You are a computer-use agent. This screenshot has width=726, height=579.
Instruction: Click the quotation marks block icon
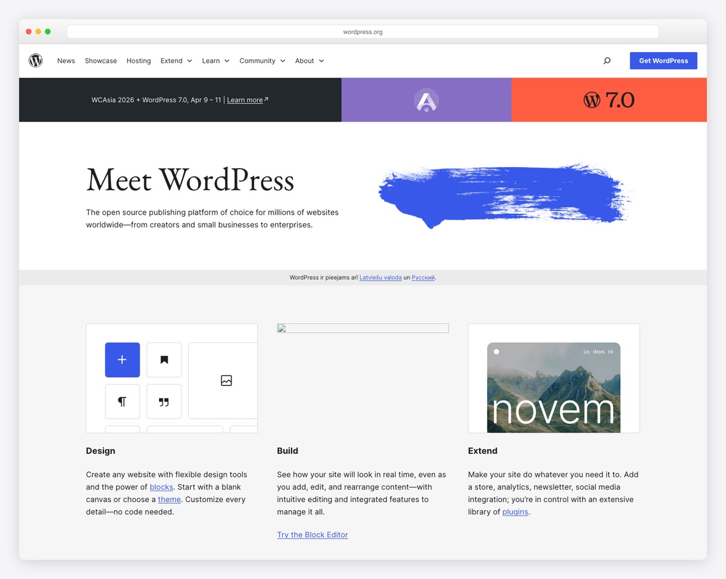click(164, 402)
